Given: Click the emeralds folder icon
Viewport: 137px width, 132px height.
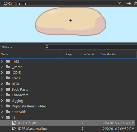Looking at the screenshot, I should pyautogui.click(x=8, y=112).
